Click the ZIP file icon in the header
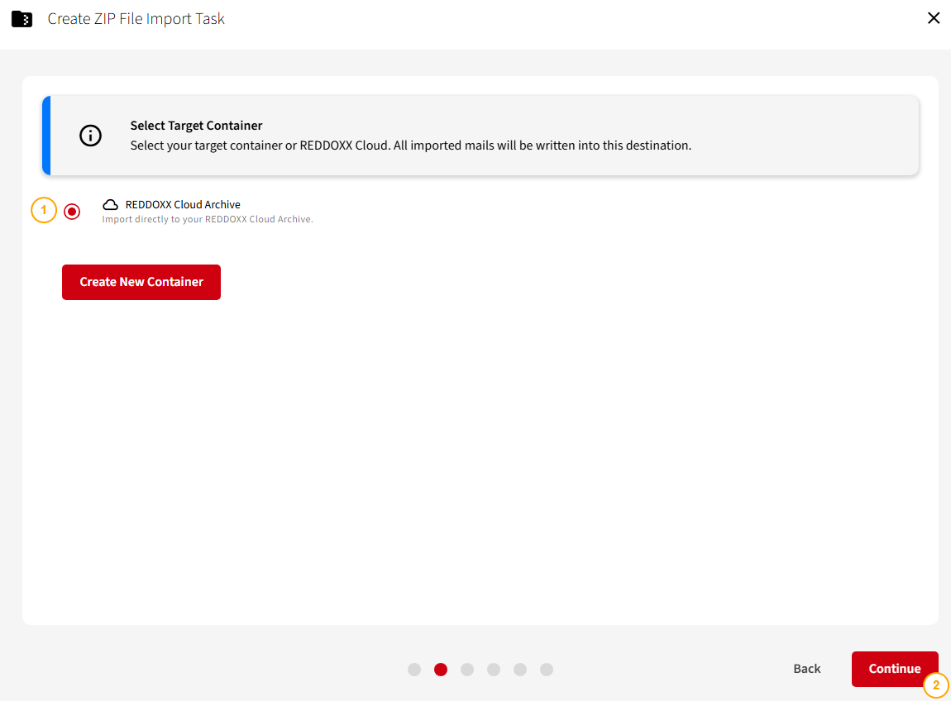951x701 pixels. [x=22, y=18]
